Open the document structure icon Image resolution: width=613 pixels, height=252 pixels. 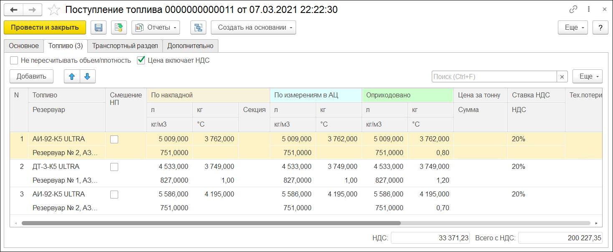(x=198, y=28)
